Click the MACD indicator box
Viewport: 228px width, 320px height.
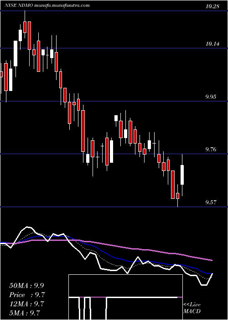(x=125, y=297)
